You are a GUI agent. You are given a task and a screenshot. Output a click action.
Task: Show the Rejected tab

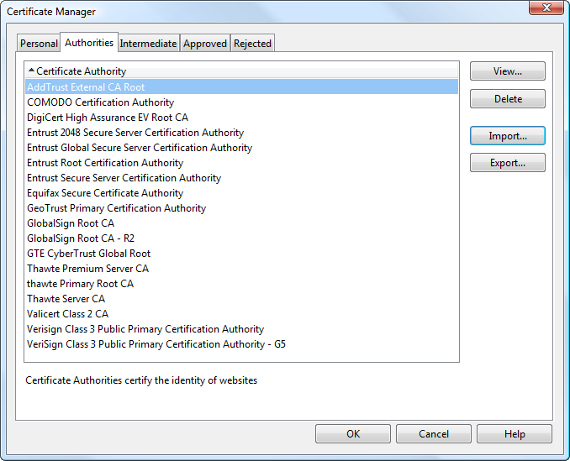252,44
